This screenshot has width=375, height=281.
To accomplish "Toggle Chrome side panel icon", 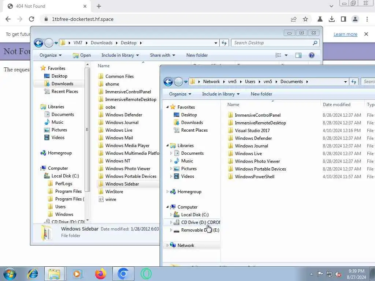I will [x=343, y=19].
